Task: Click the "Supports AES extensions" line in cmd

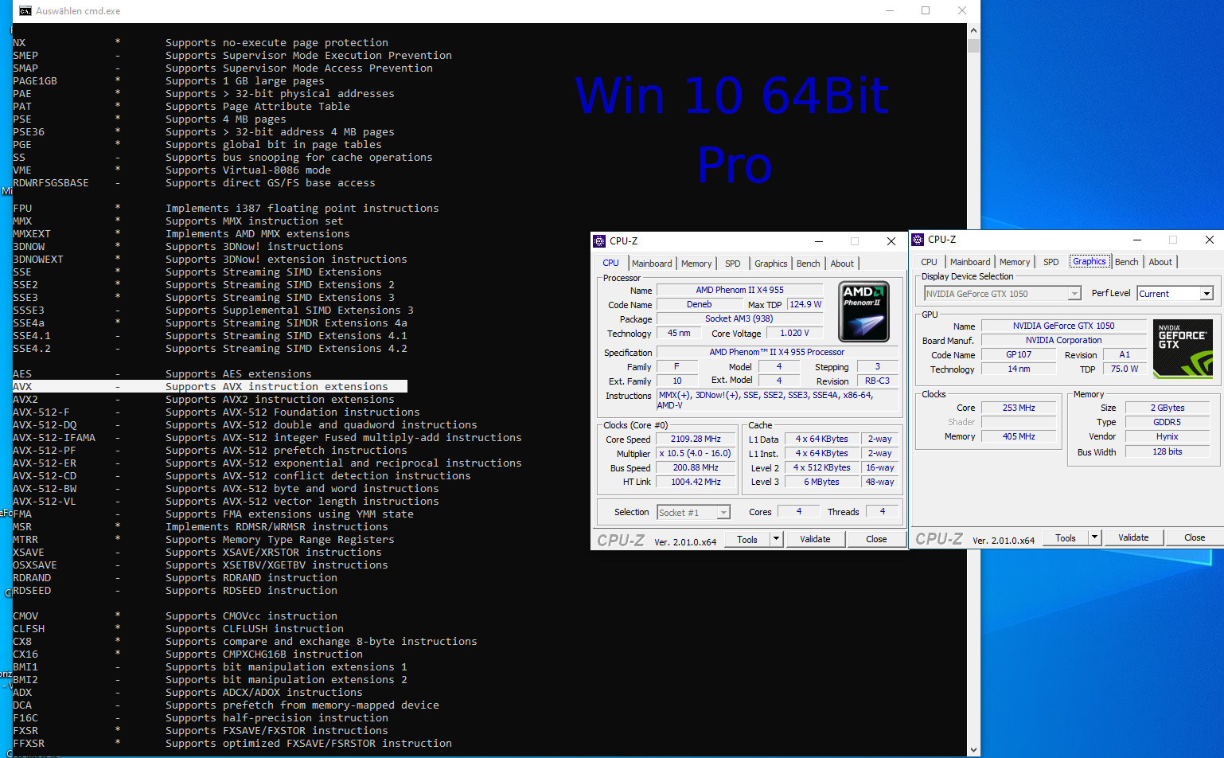Action: [239, 373]
